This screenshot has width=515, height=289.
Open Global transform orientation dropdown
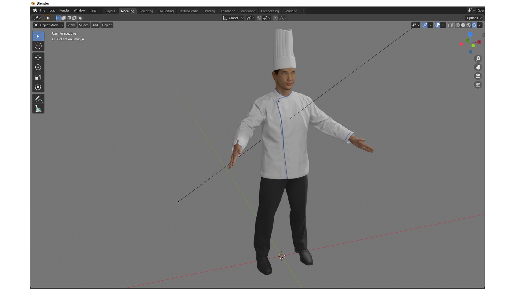(233, 18)
